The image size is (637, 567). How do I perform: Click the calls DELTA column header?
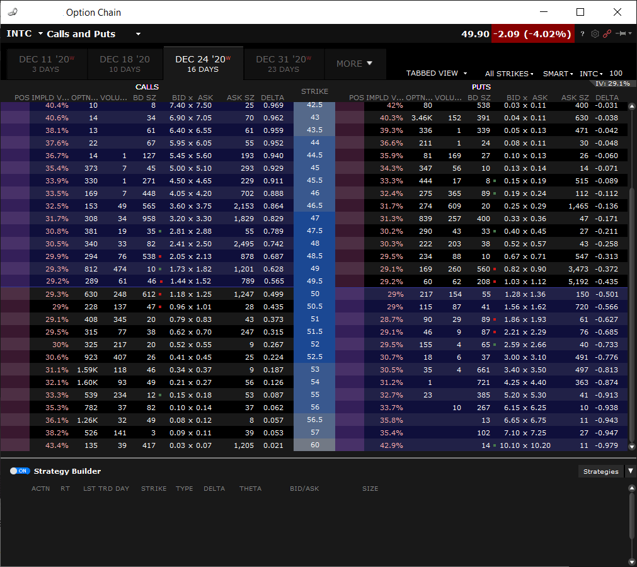pos(272,98)
